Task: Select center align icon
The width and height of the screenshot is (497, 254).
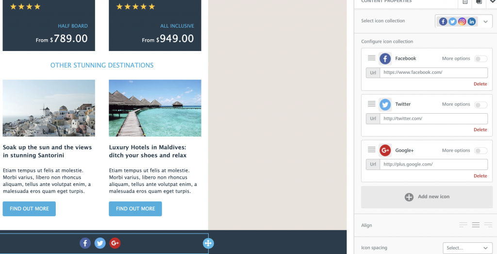Action: click(476, 225)
